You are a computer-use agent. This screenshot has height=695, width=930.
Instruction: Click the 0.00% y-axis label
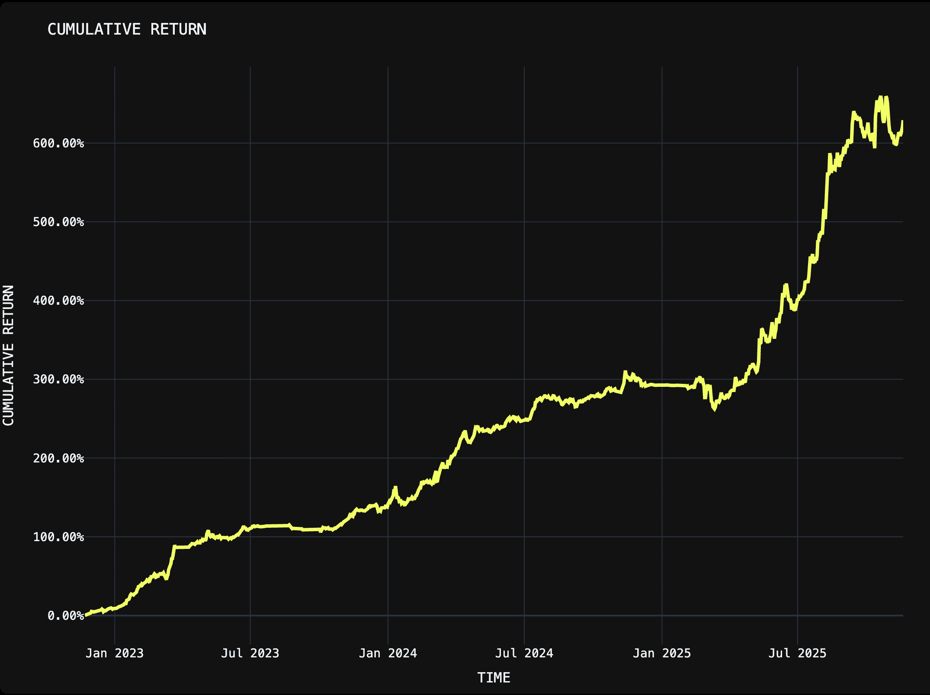[65, 615]
